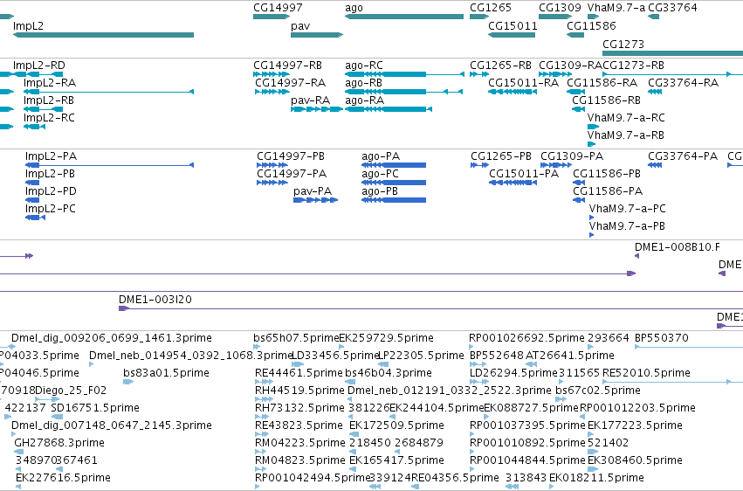Viewport: 743px width, 491px height.
Task: Click protein ImpL2-PB
Action: (x=50, y=174)
